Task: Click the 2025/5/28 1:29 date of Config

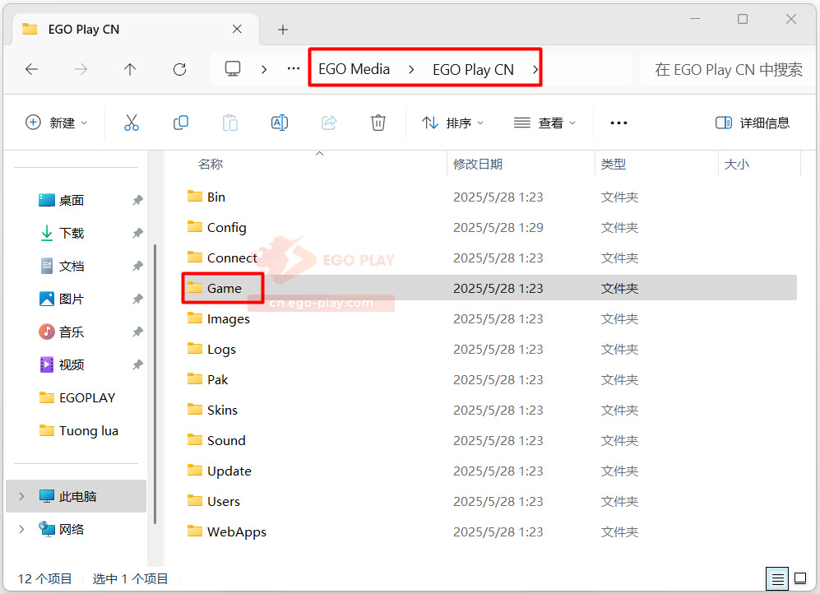Action: (x=498, y=227)
